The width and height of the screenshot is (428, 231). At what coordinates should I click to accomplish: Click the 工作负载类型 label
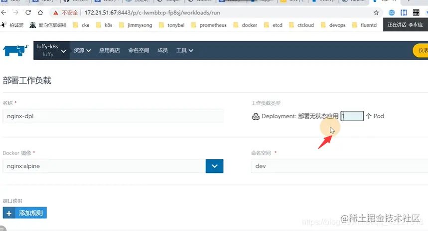[x=266, y=103]
